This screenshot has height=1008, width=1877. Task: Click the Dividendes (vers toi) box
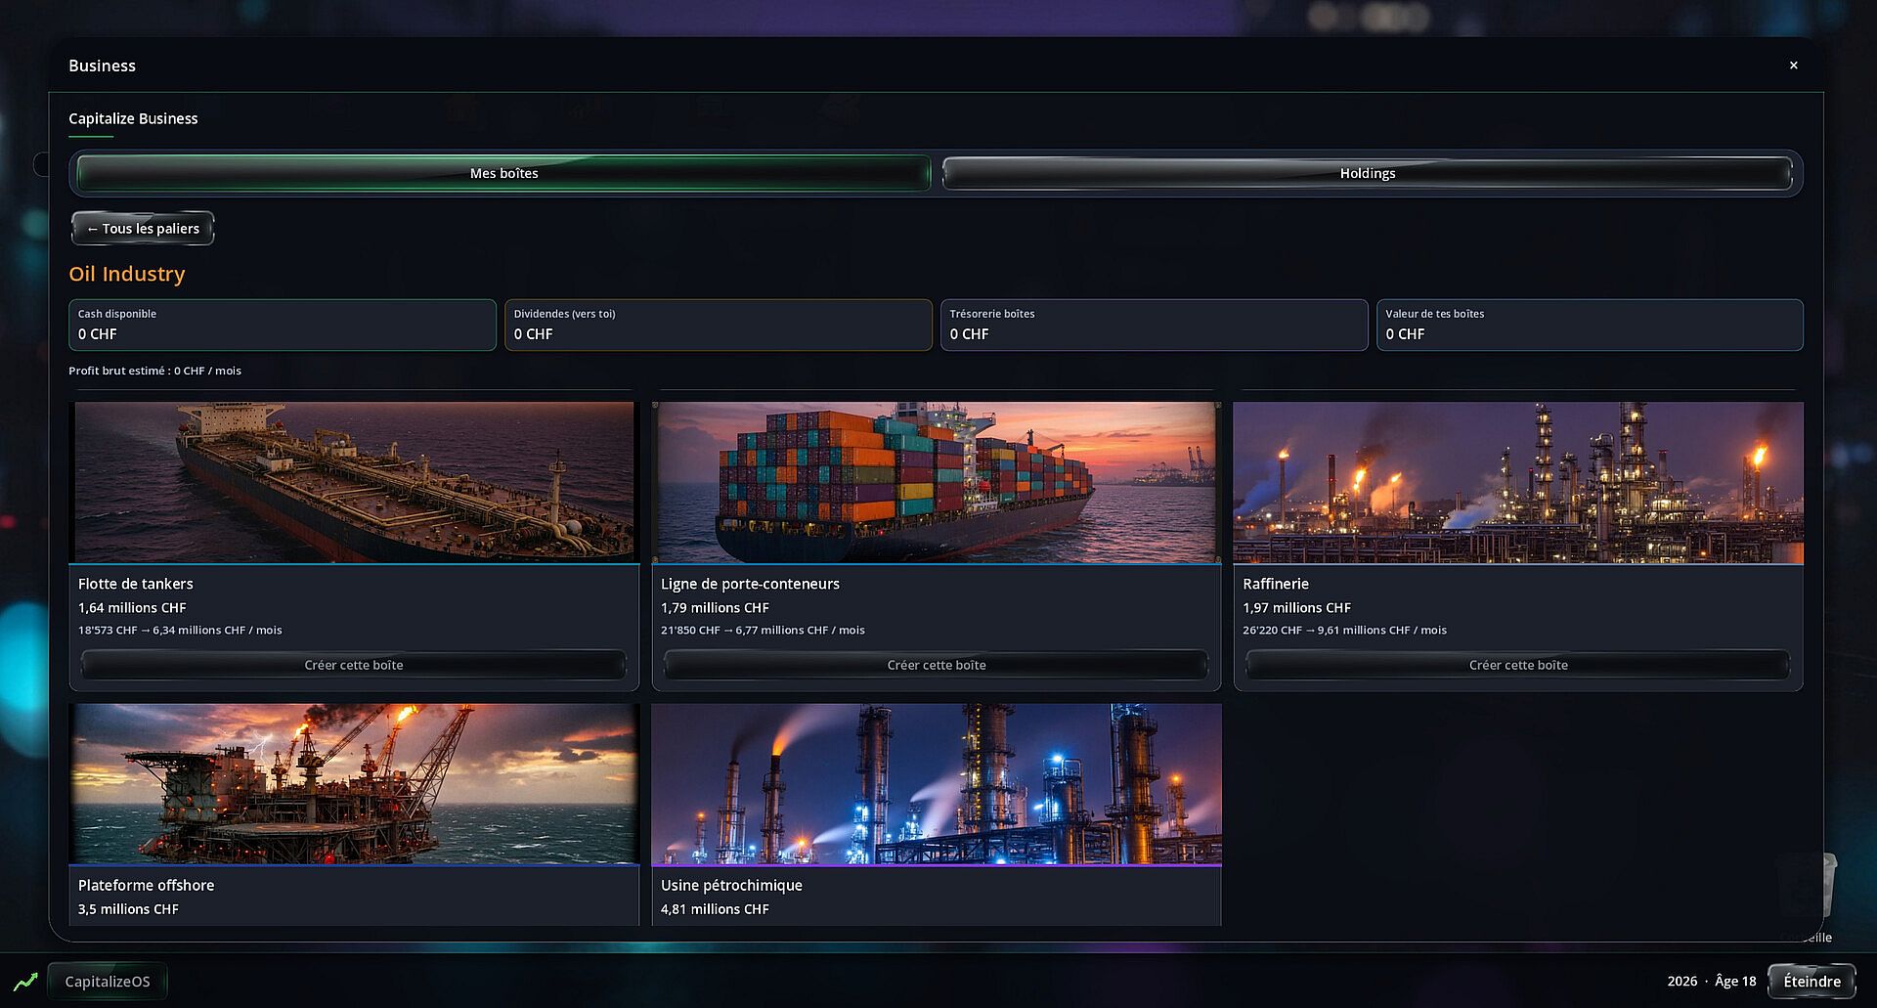719,325
